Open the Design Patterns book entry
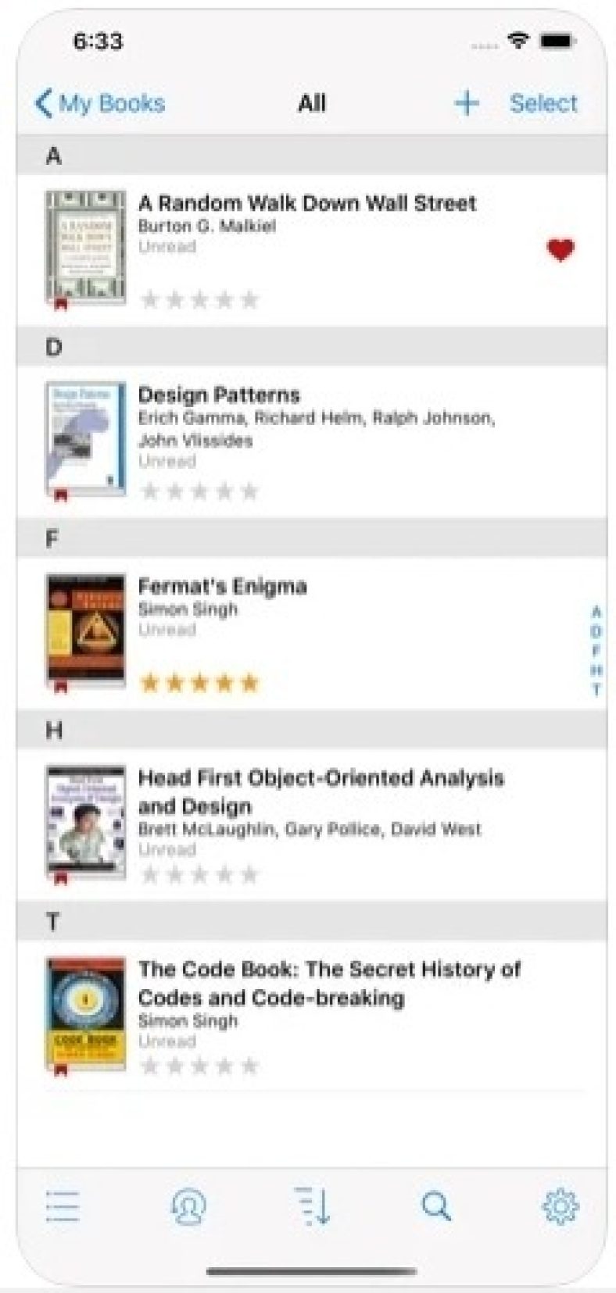The height and width of the screenshot is (1293, 616). click(x=311, y=441)
